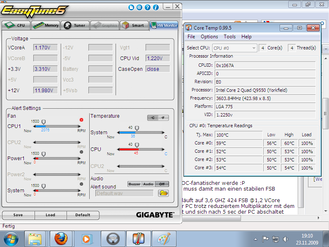Toggle the Power1 fan alert indicator

click(x=81, y=152)
